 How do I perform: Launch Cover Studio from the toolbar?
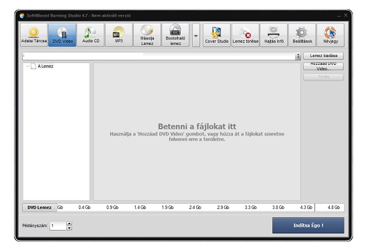[217, 35]
